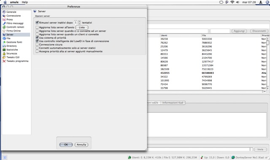Enable Connessione sicura checkbox
This screenshot has width=270, height=160.
37,44
